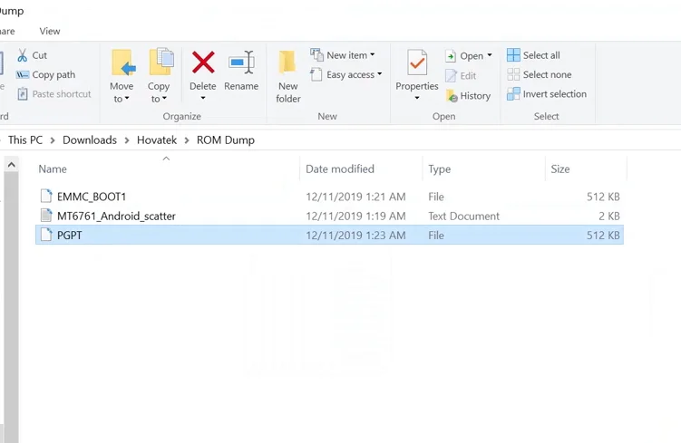Screen dimensions: 681x443
Task: Click the Easy access icon
Action: coord(316,74)
